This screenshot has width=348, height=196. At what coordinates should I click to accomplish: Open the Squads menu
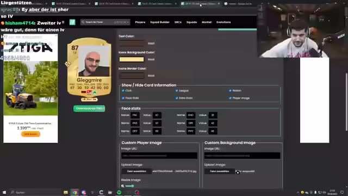tap(191, 22)
